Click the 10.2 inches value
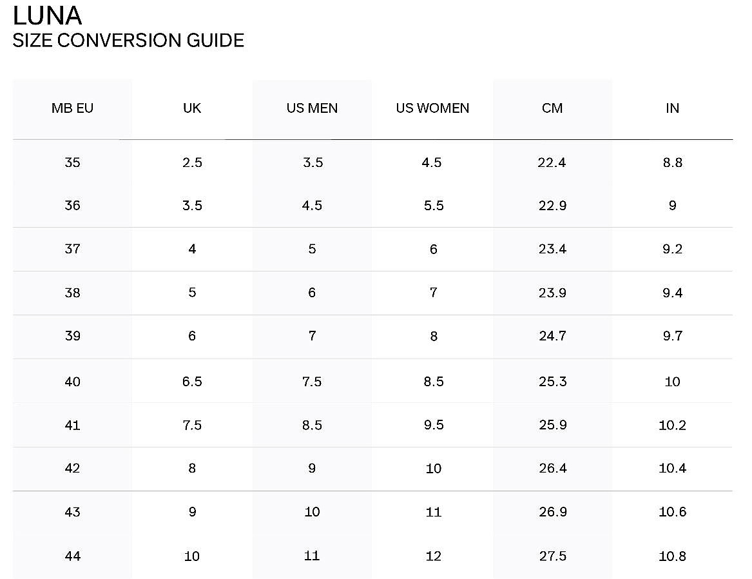The height and width of the screenshot is (579, 752). 672,426
